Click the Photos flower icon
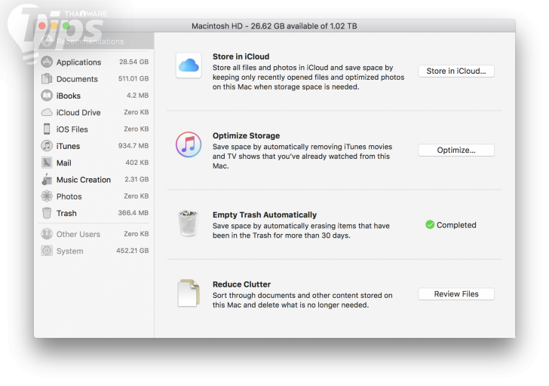549x386 pixels. pos(47,196)
